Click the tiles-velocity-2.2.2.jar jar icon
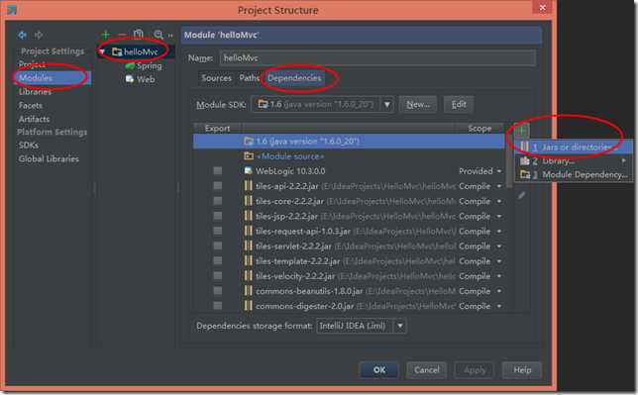638x395 pixels. pos(248,276)
